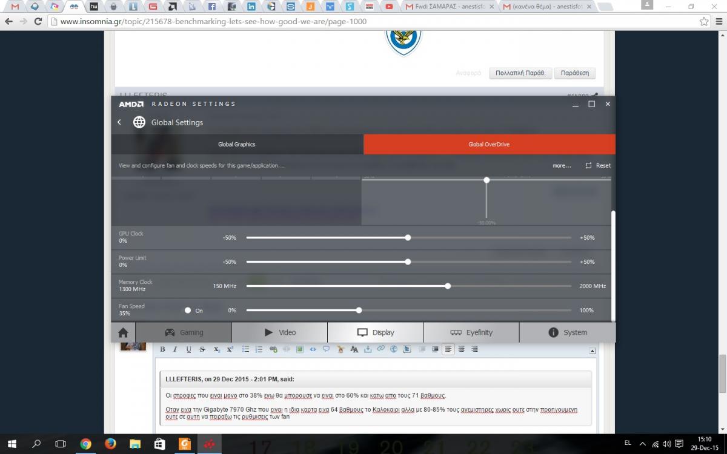Open Windows Store from taskbar
Image resolution: width=727 pixels, height=454 pixels.
(x=160, y=444)
